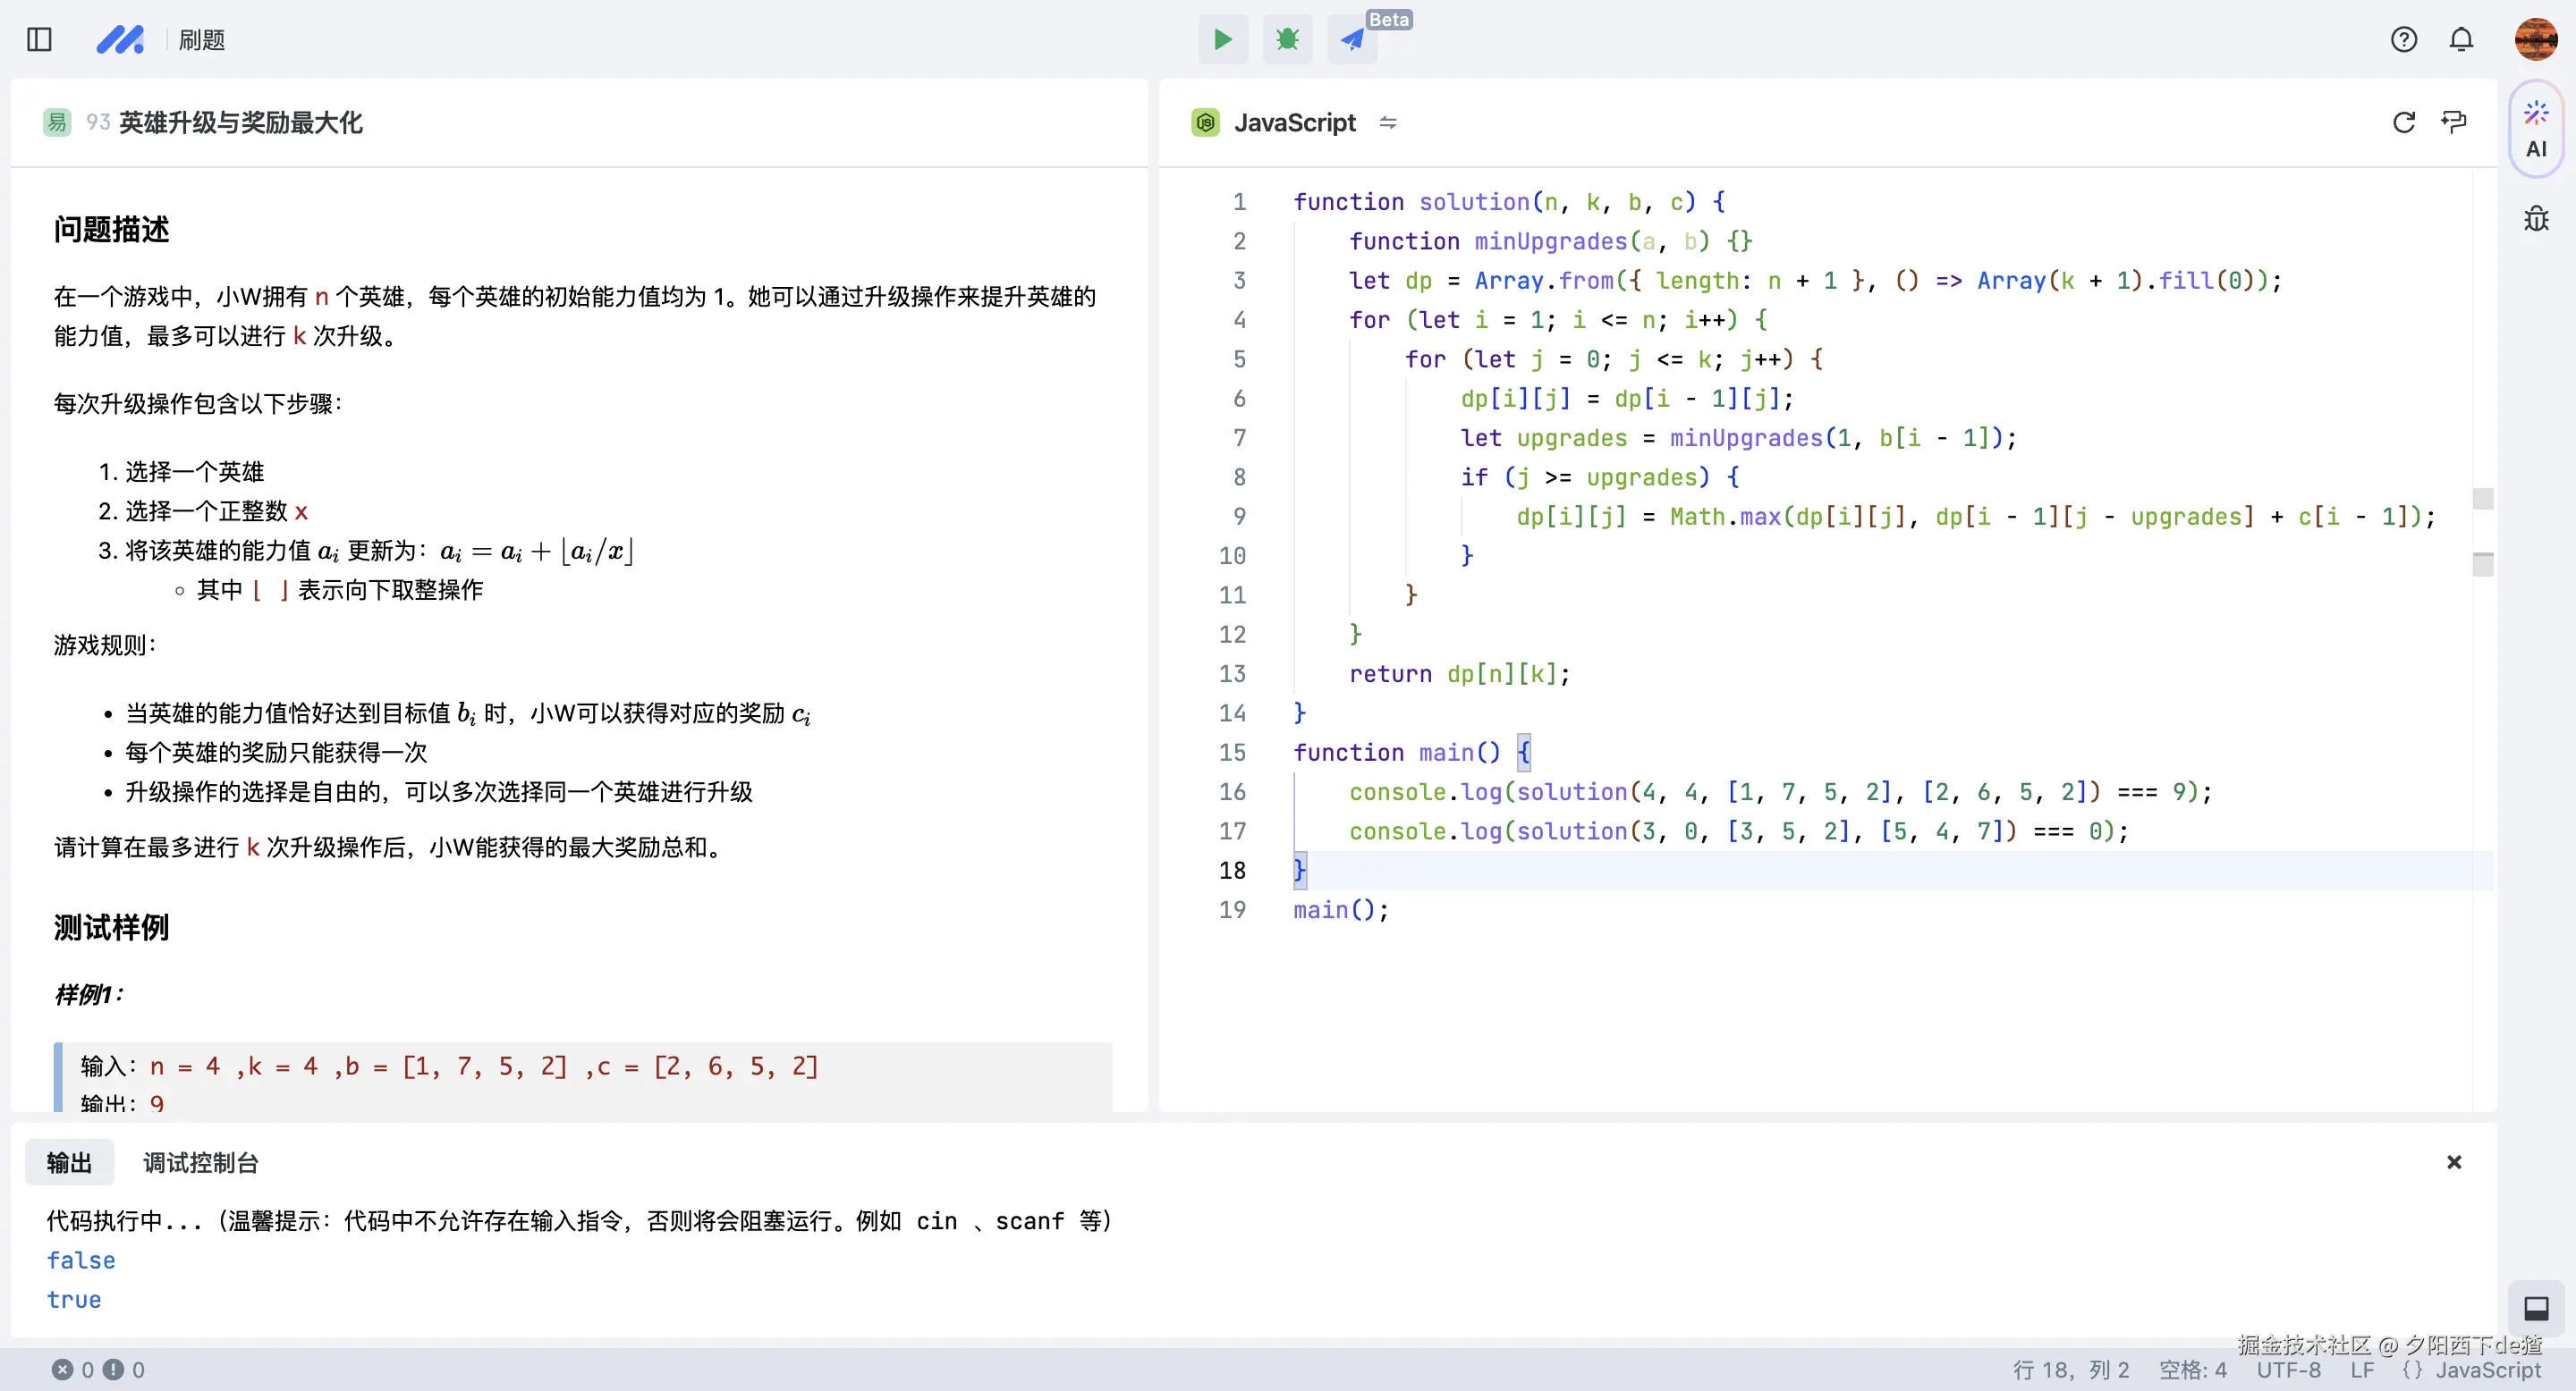The height and width of the screenshot is (1391, 2576).
Task: Open the debug side panel icon
Action: (2535, 218)
